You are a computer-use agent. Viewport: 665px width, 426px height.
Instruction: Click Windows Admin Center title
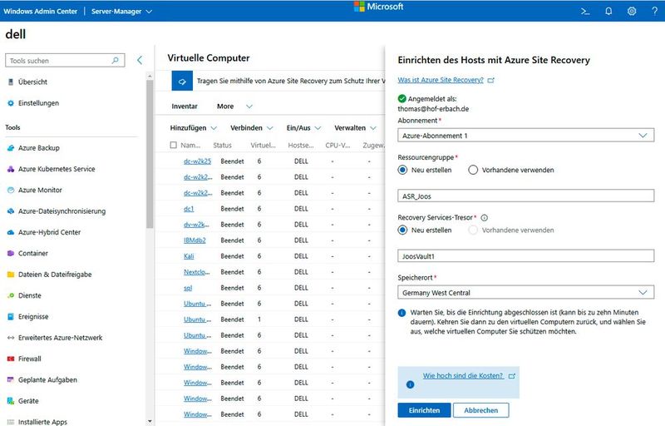[40, 12]
